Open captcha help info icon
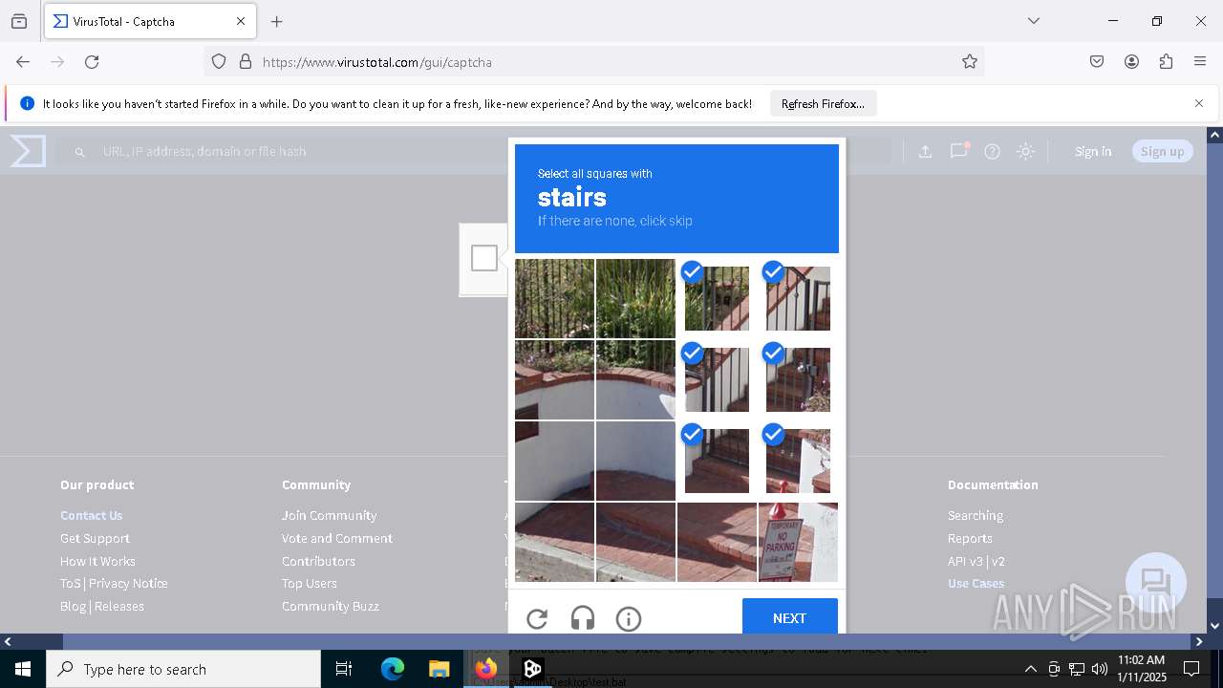The image size is (1223, 688). 629,619
